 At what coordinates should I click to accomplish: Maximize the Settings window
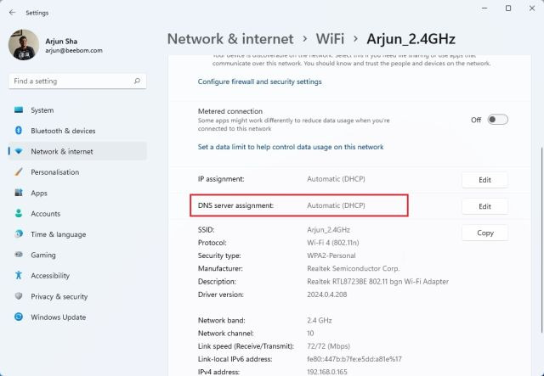pos(508,8)
